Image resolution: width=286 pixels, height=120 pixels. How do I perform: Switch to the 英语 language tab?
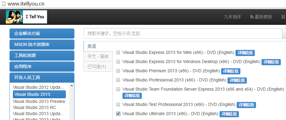(98, 46)
